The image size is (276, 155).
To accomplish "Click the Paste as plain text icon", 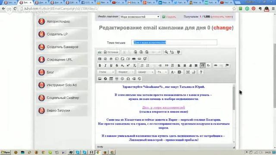I will click(x=141, y=52).
